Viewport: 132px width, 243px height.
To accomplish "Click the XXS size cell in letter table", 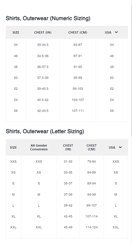I will tap(13, 162).
